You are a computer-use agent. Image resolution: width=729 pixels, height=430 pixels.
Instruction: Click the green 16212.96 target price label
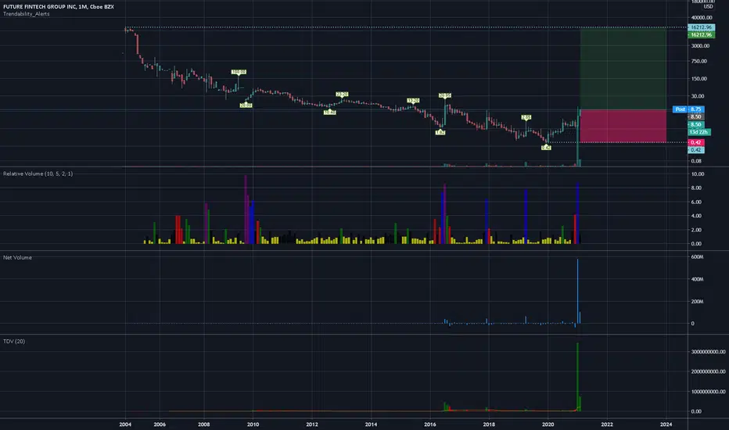coord(701,35)
